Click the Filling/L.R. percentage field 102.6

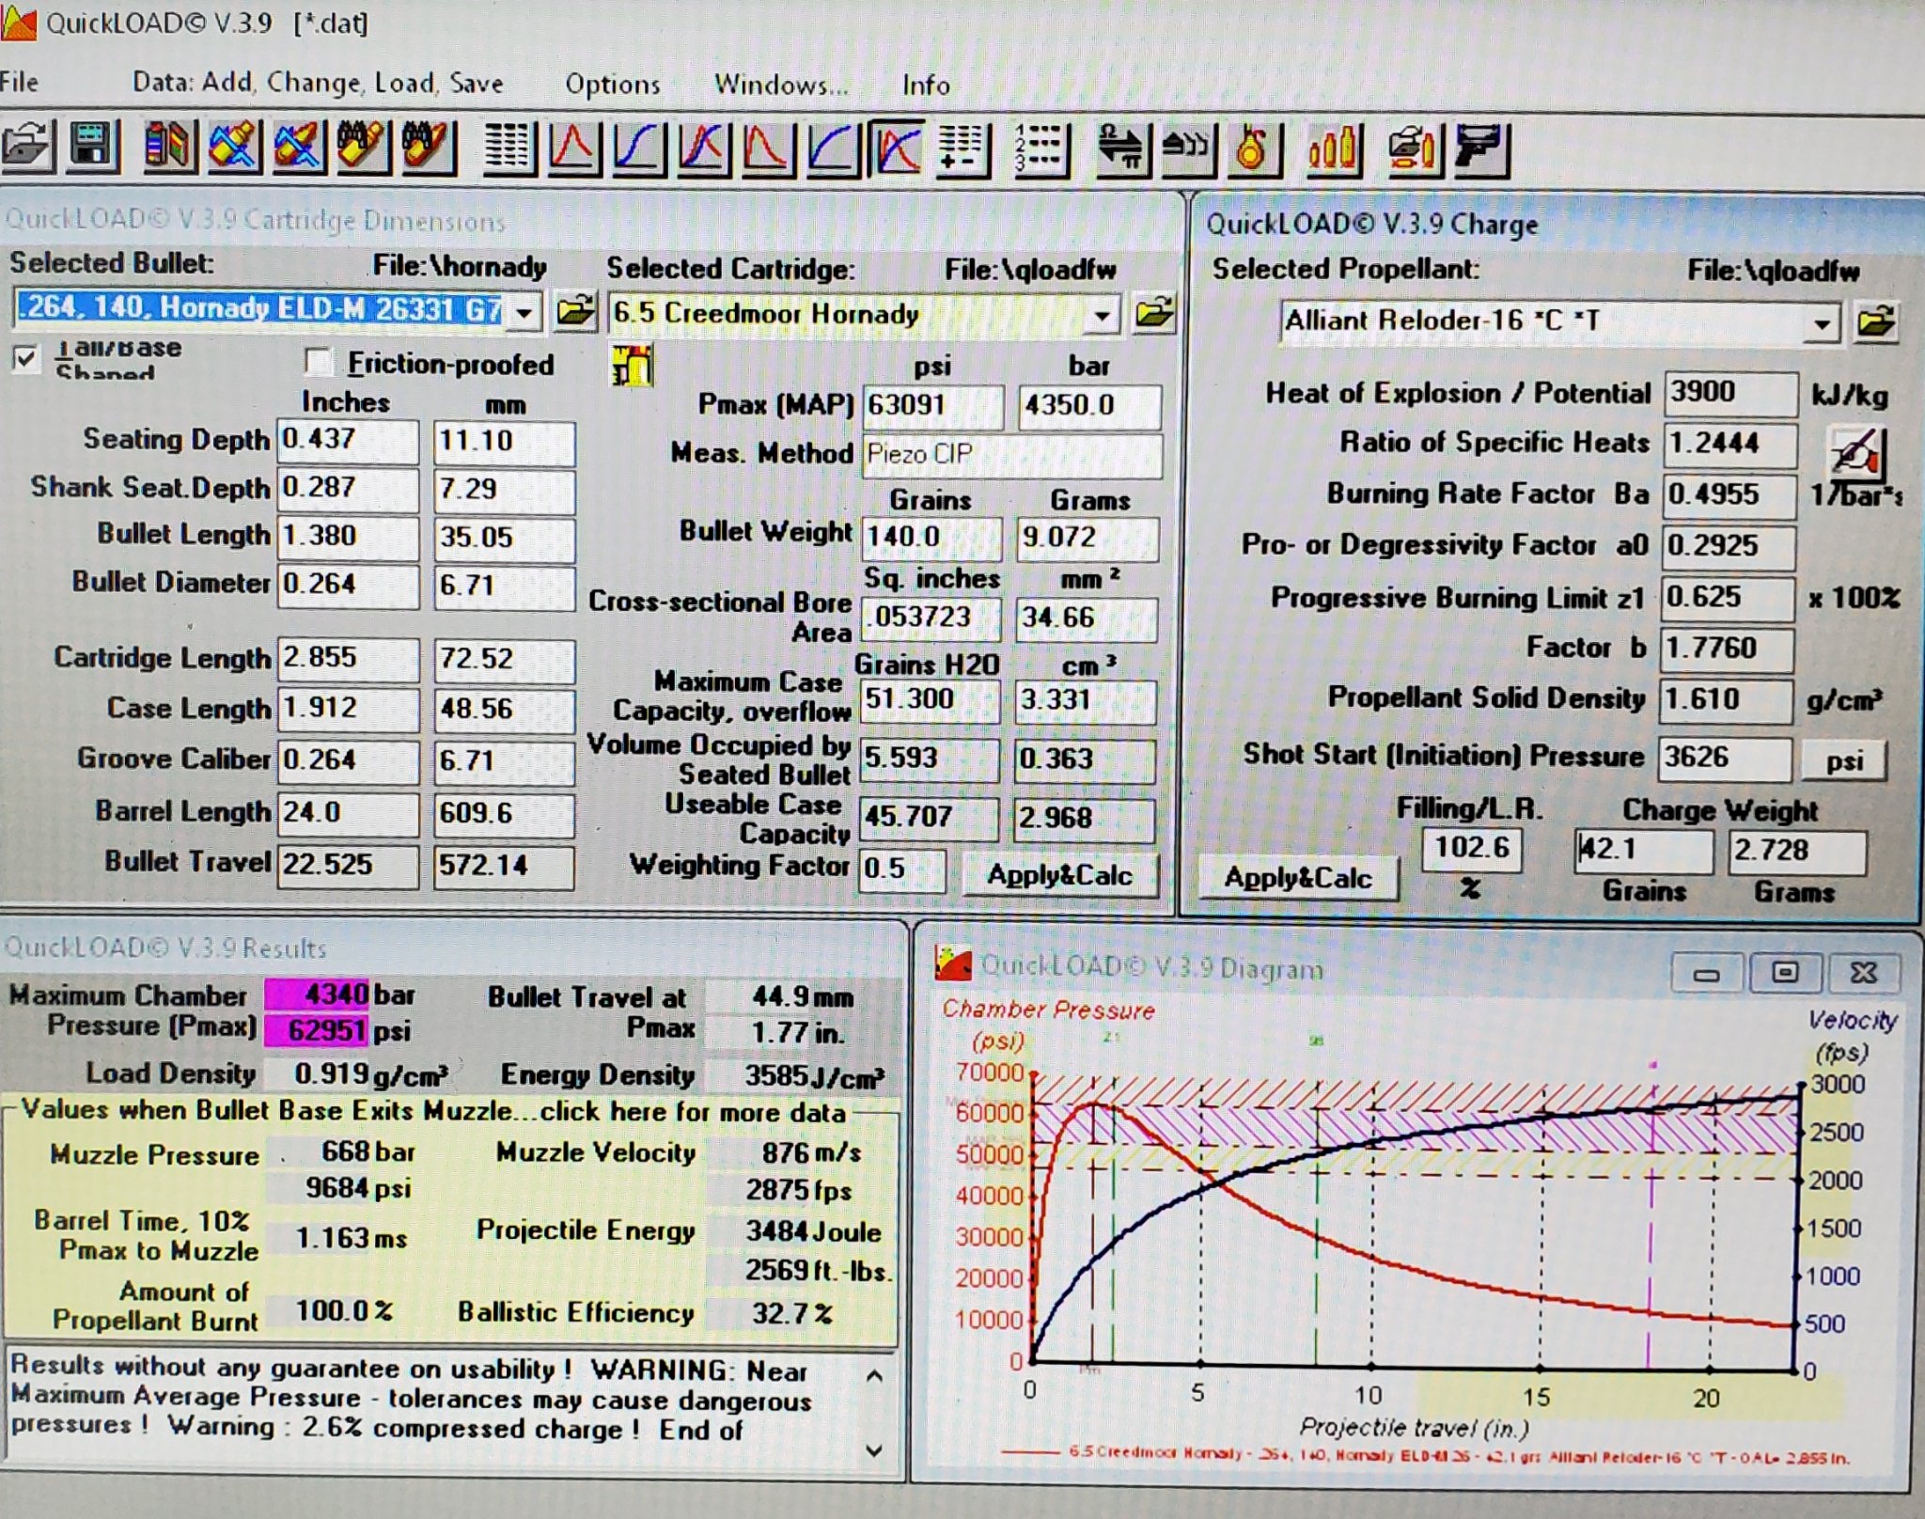(x=1471, y=848)
